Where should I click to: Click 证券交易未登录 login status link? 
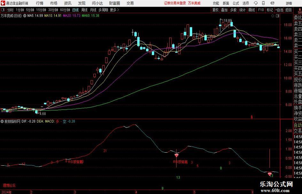click(175, 3)
